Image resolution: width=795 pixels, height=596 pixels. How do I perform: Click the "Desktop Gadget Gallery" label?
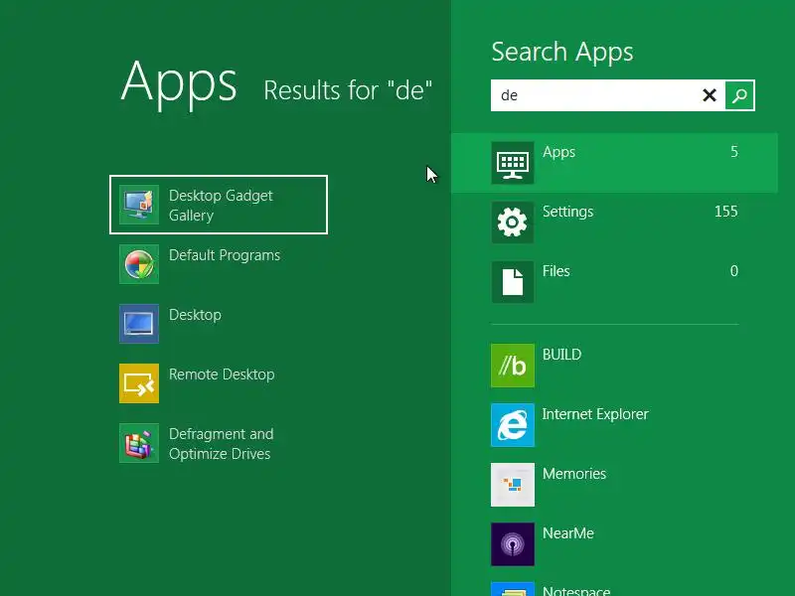(x=221, y=206)
